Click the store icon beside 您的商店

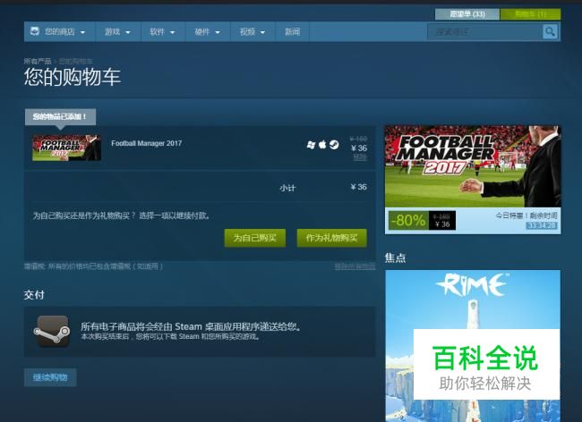(35, 31)
